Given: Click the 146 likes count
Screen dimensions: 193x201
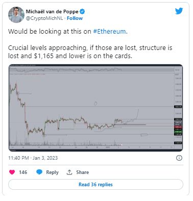Looking at the screenshot, I should click(23, 172).
